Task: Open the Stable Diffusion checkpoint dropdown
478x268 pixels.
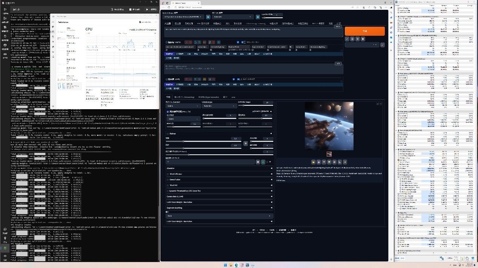Action: click(184, 17)
